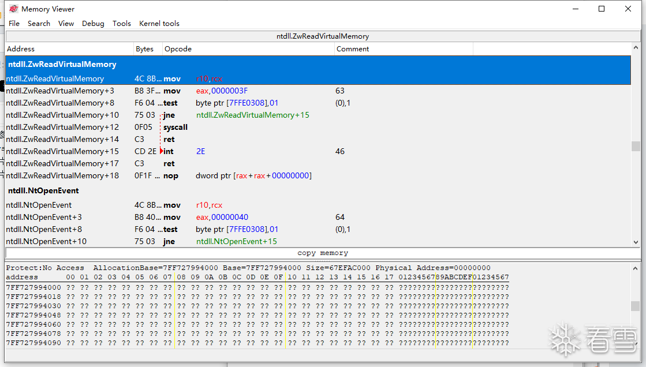Click the Bytes column header
The image size is (646, 367).
point(144,49)
